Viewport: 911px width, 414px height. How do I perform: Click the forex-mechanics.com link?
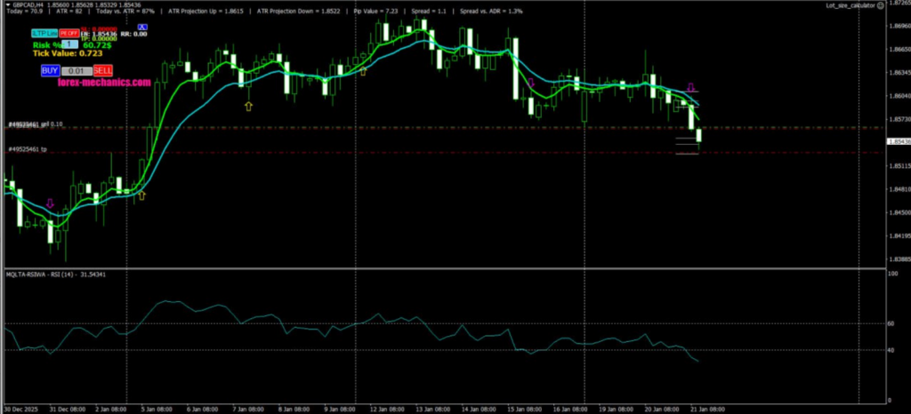point(105,83)
